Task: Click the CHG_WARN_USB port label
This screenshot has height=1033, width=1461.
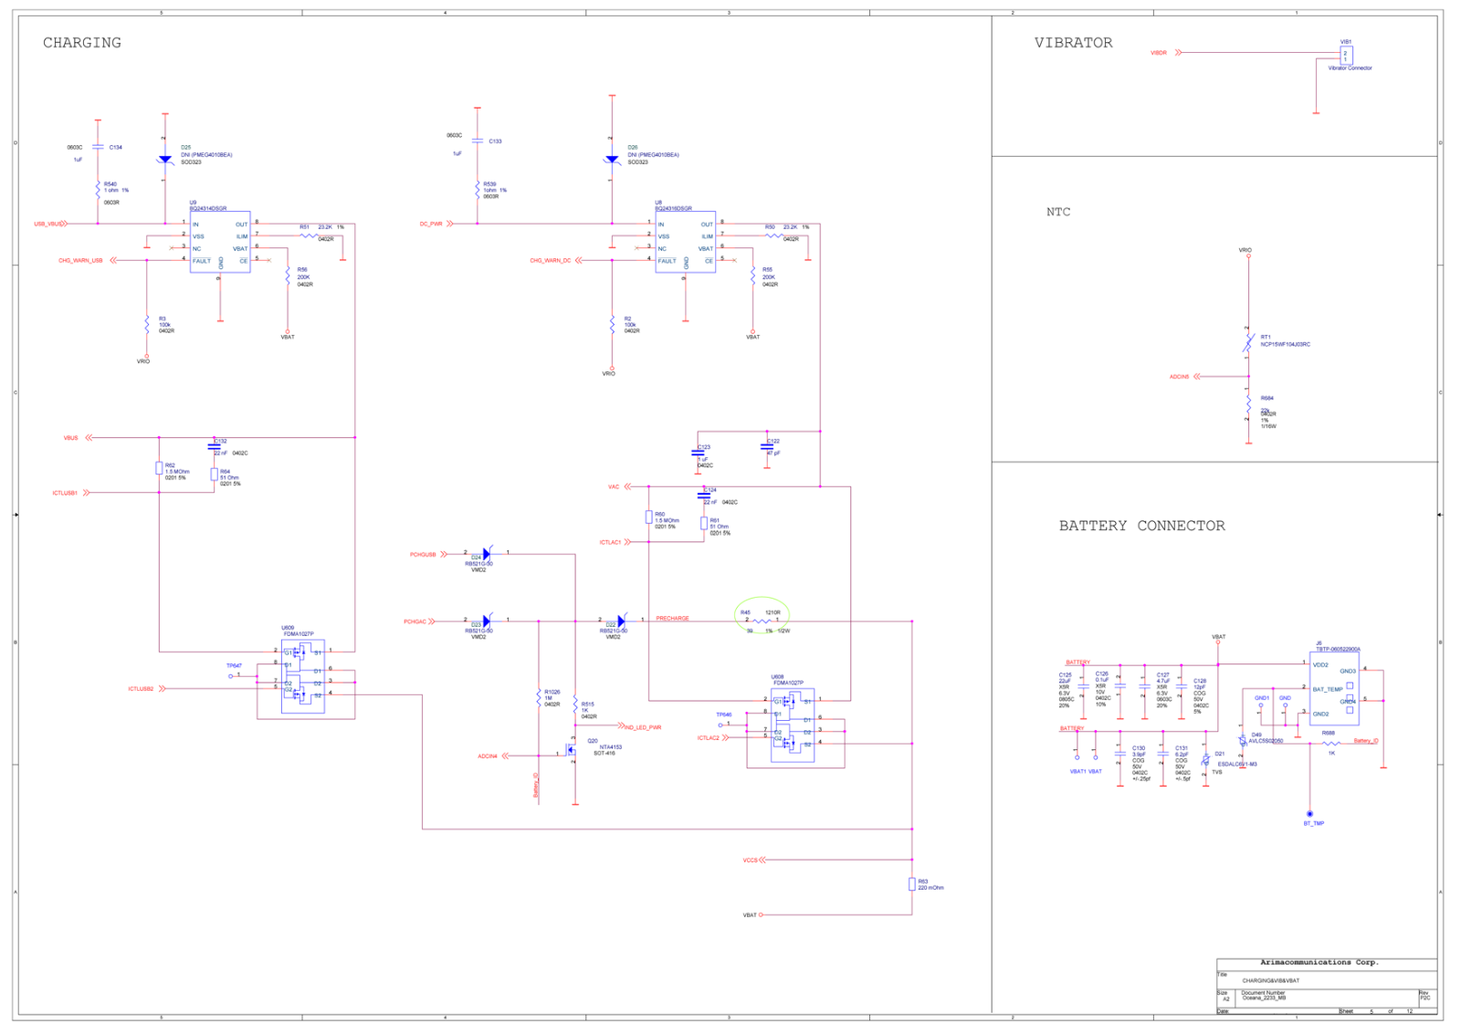Action: tap(80, 261)
